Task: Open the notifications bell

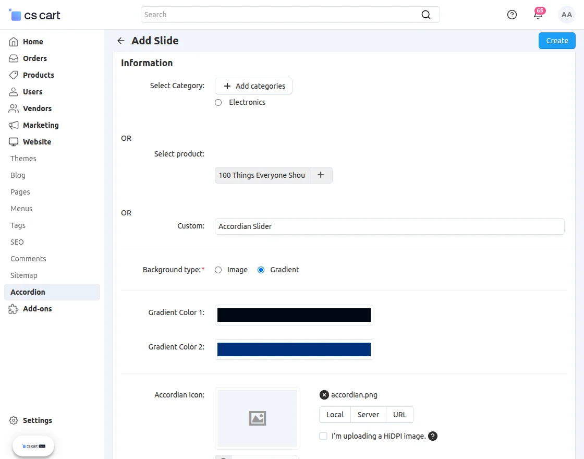Action: click(538, 15)
